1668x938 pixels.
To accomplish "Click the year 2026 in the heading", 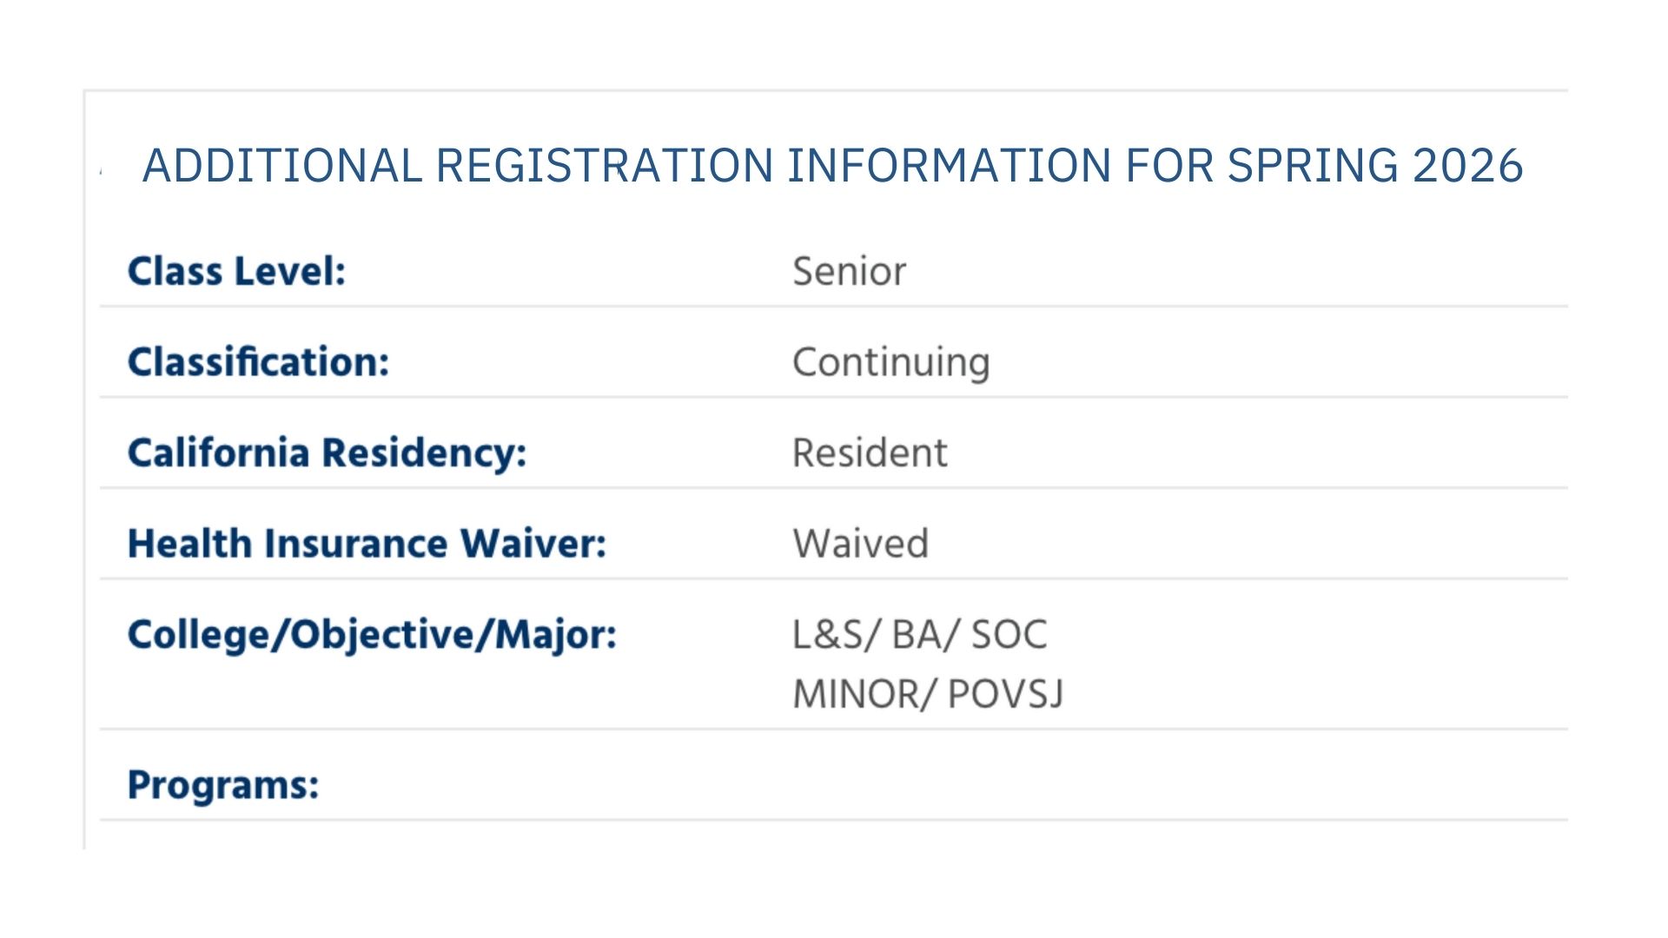I will 1467,166.
